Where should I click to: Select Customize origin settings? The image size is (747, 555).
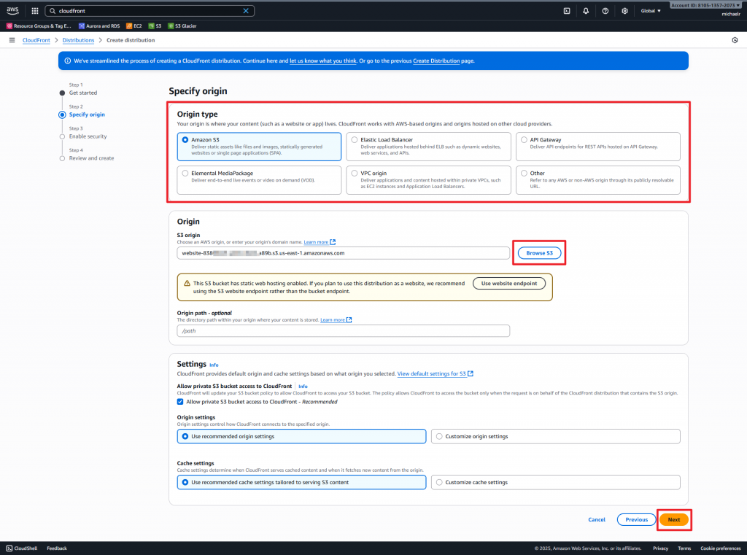point(555,436)
